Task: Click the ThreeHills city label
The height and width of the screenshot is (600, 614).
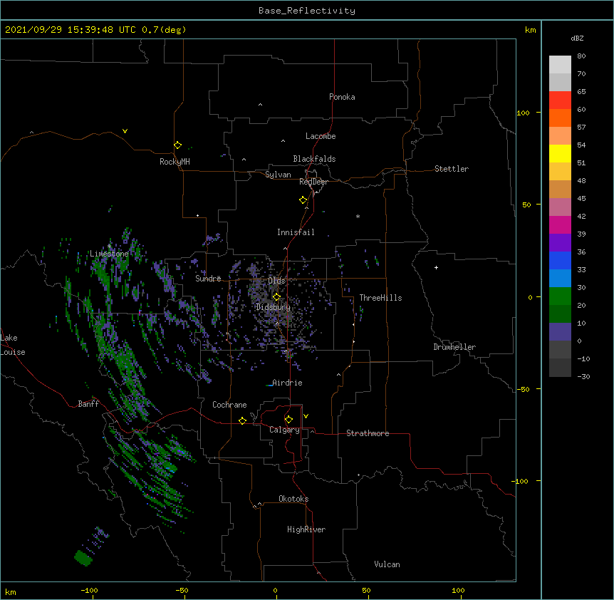Action: point(380,298)
